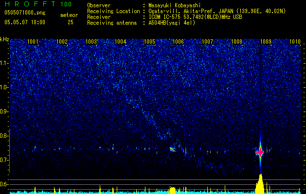Click the 0.7 frequency axis label
This screenshot has height=194, width=306.
4,160
